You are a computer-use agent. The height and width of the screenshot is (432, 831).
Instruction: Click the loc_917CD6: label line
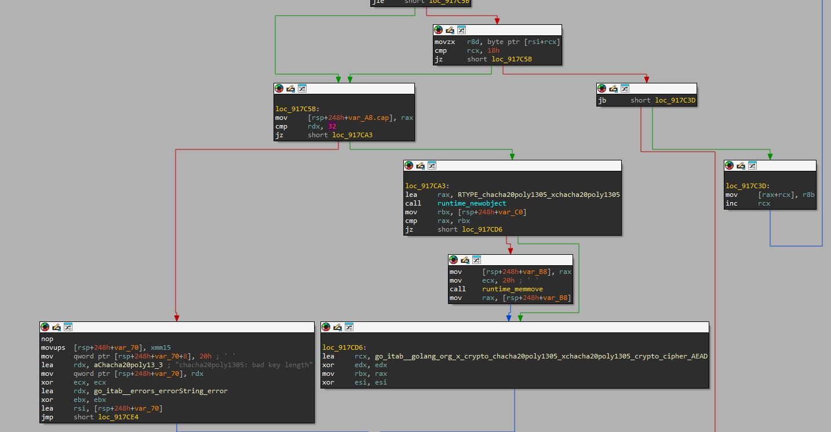[344, 347]
